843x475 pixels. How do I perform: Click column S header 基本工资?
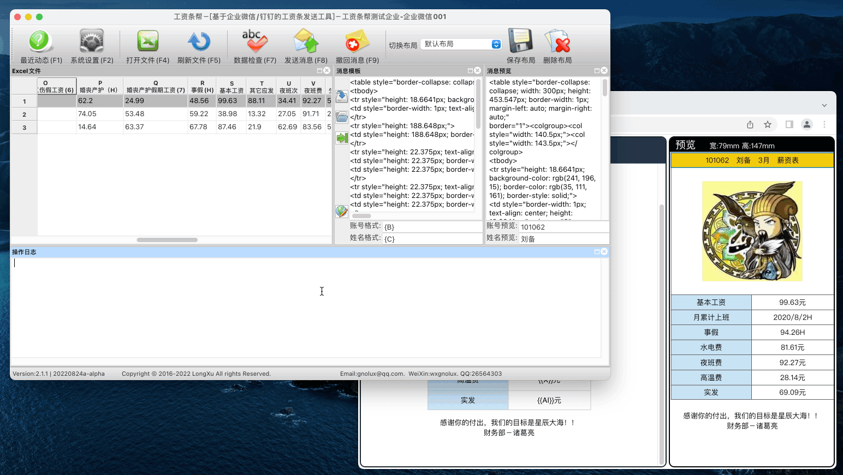pyautogui.click(x=231, y=86)
